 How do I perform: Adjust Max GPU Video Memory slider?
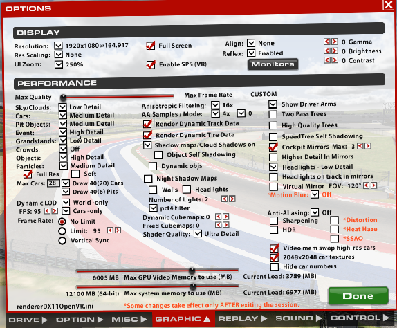192,271
